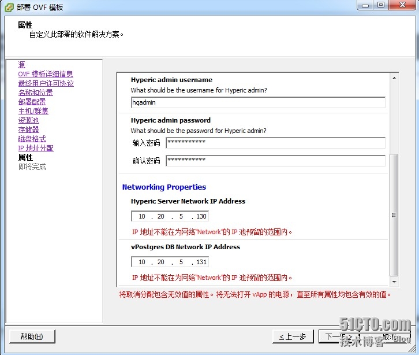Jump to 存储器 step
Image resolution: width=419 pixels, height=355 pixels.
click(x=28, y=130)
